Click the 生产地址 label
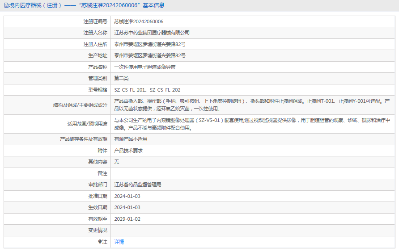The image size is (399, 252). (98, 55)
